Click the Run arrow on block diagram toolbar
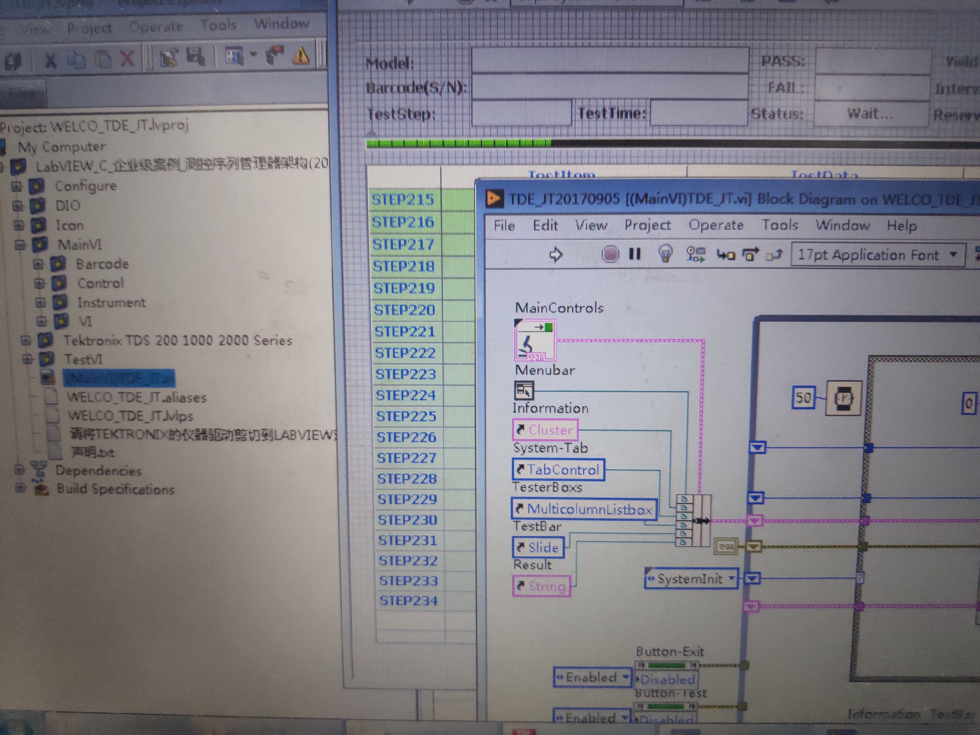The image size is (980, 735). click(x=556, y=254)
